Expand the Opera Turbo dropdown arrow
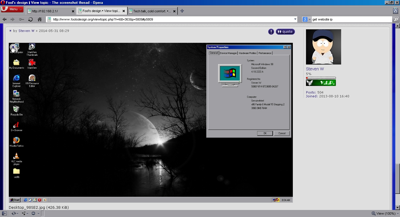 coord(38,213)
